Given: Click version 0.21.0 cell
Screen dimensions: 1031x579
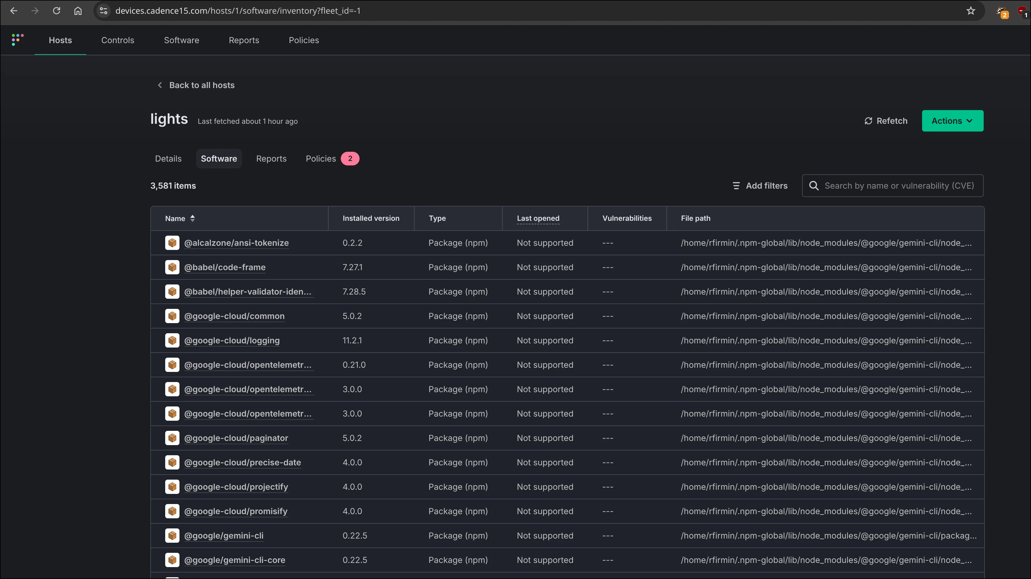Looking at the screenshot, I should click(354, 365).
